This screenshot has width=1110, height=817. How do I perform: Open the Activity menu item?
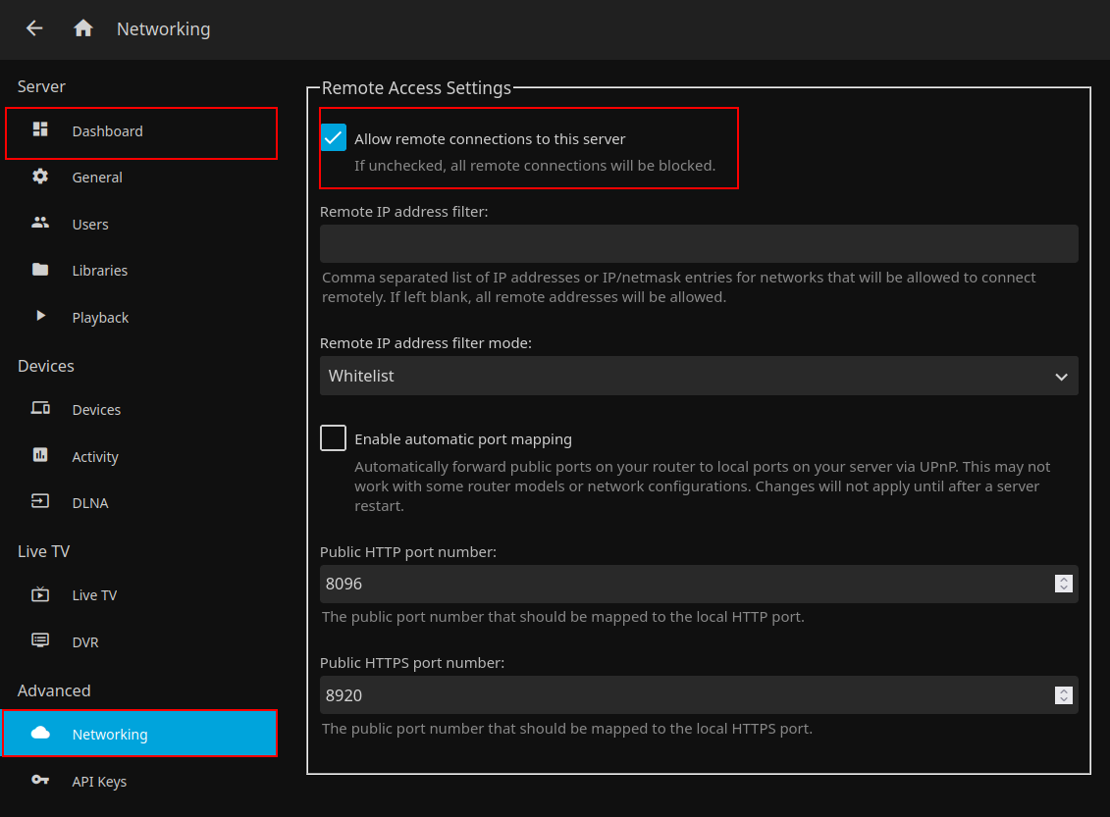coord(95,457)
